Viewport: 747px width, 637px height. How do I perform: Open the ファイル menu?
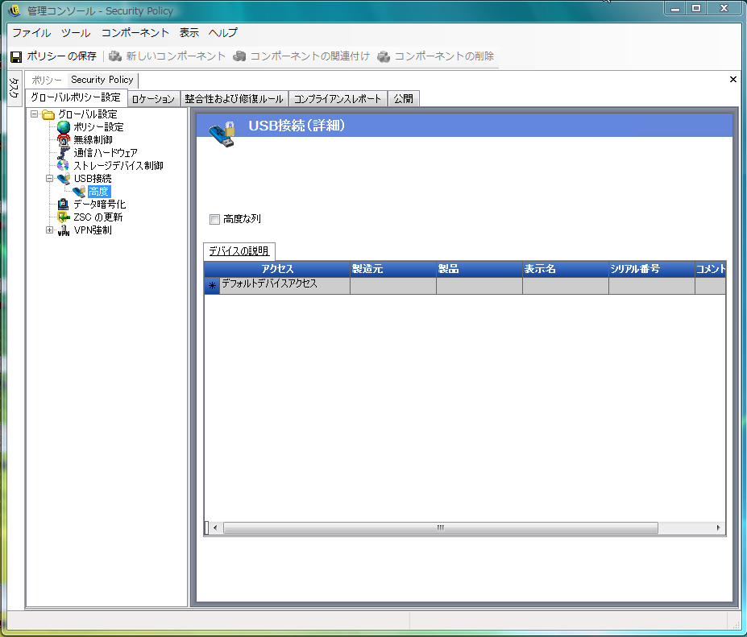point(31,33)
